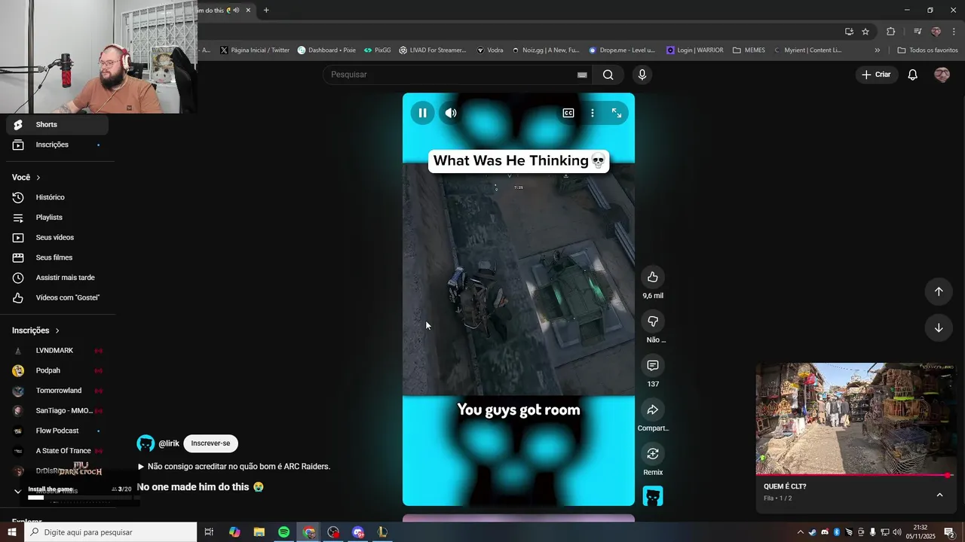Image resolution: width=965 pixels, height=542 pixels.
Task: Open the MEMES bookmark folder
Action: 749,50
